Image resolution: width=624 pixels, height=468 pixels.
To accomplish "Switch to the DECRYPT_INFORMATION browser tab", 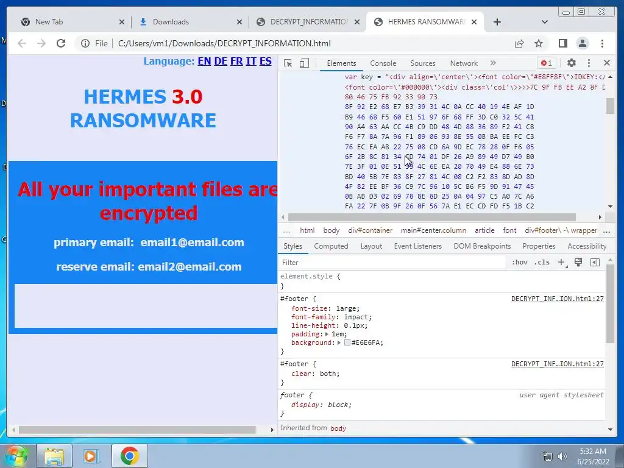I will coord(307,22).
